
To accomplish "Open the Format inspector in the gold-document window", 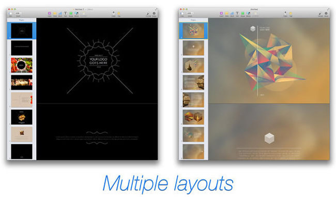I will [320, 14].
